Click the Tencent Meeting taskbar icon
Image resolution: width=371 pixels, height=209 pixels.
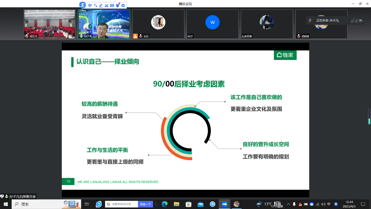(224, 204)
